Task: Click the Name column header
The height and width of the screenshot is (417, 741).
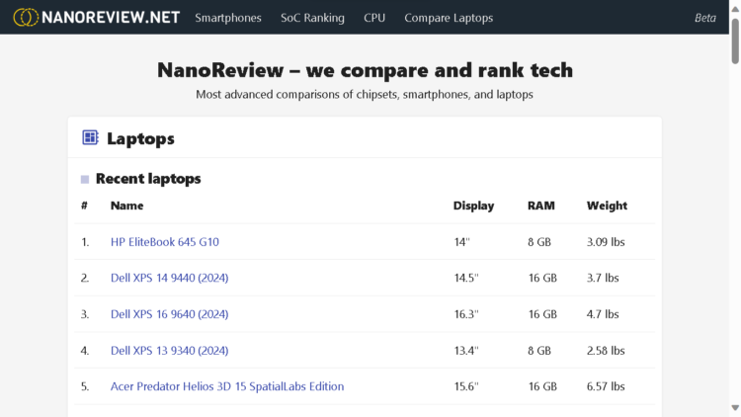Action: pyautogui.click(x=126, y=206)
